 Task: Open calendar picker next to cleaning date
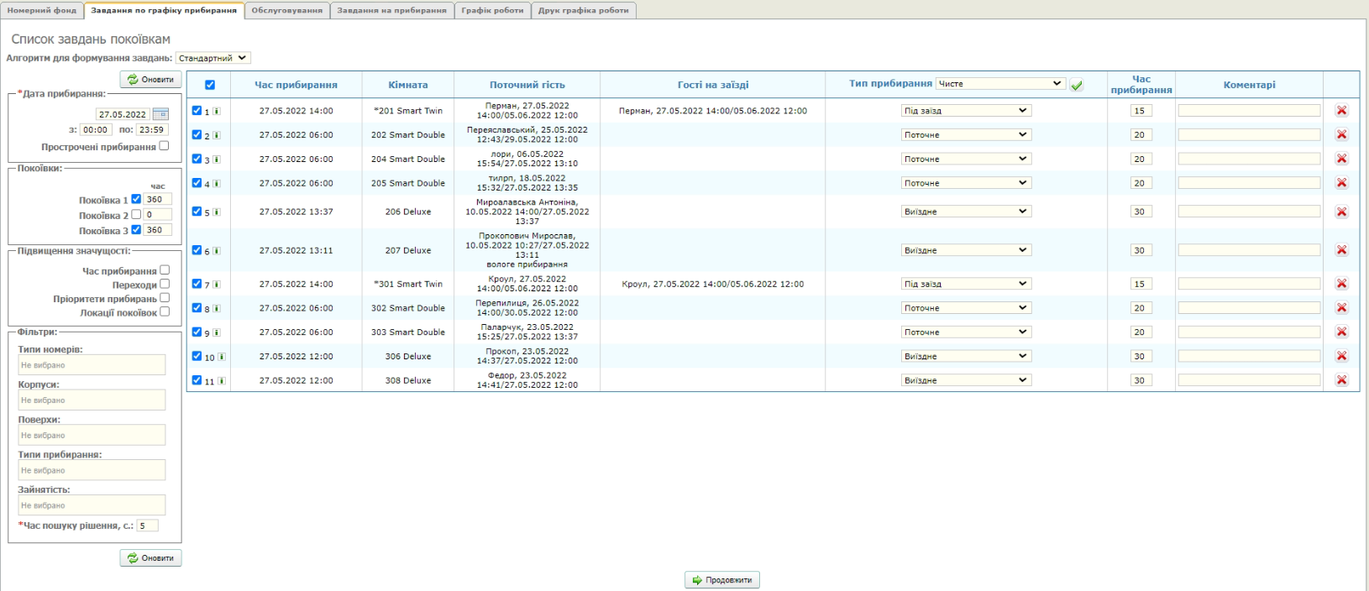click(x=160, y=114)
